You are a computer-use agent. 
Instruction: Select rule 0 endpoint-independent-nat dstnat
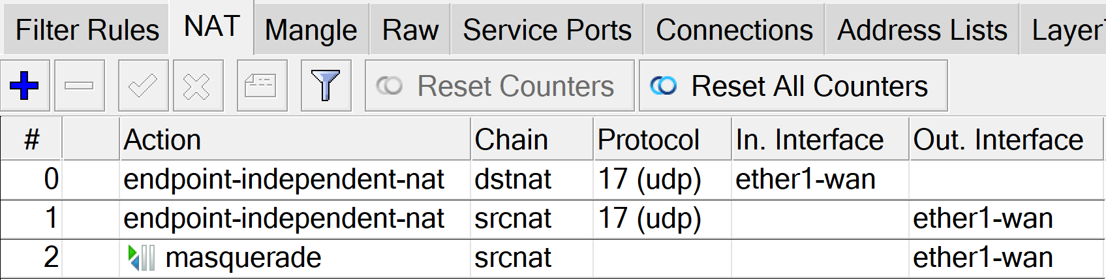click(x=284, y=179)
